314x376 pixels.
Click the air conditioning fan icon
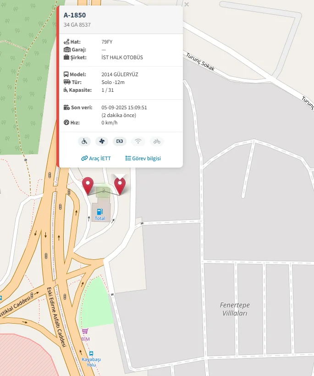click(x=102, y=141)
